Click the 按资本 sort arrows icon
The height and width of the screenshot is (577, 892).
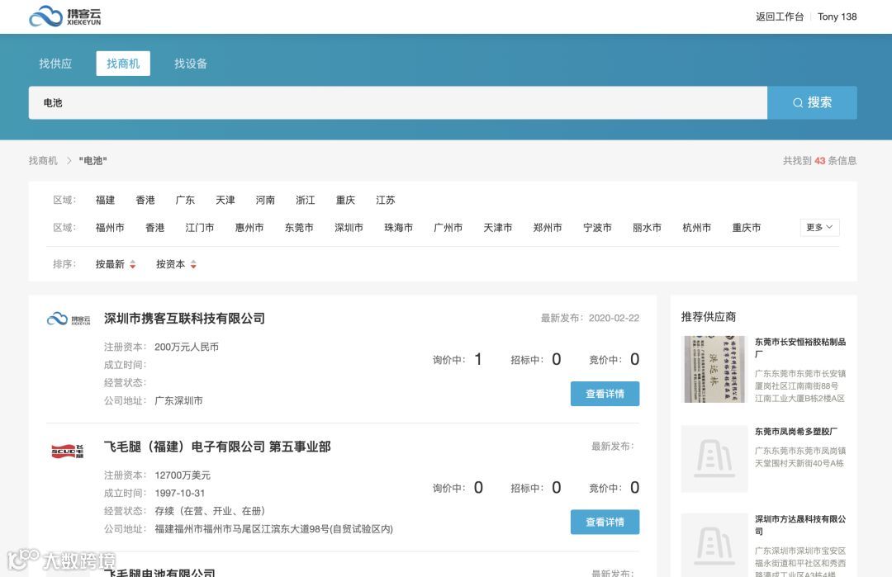point(193,264)
